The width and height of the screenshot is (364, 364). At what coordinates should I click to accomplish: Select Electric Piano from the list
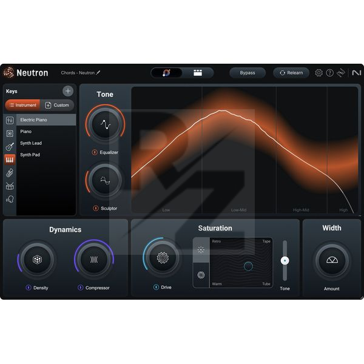[x=46, y=120]
